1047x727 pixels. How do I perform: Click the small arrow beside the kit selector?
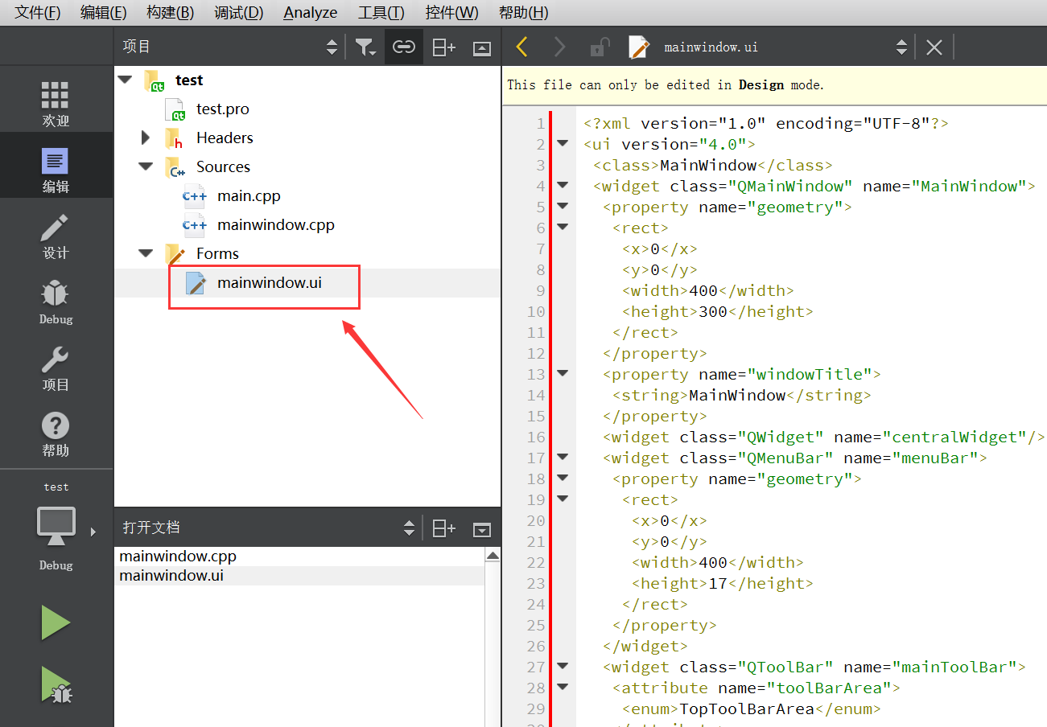pyautogui.click(x=93, y=532)
